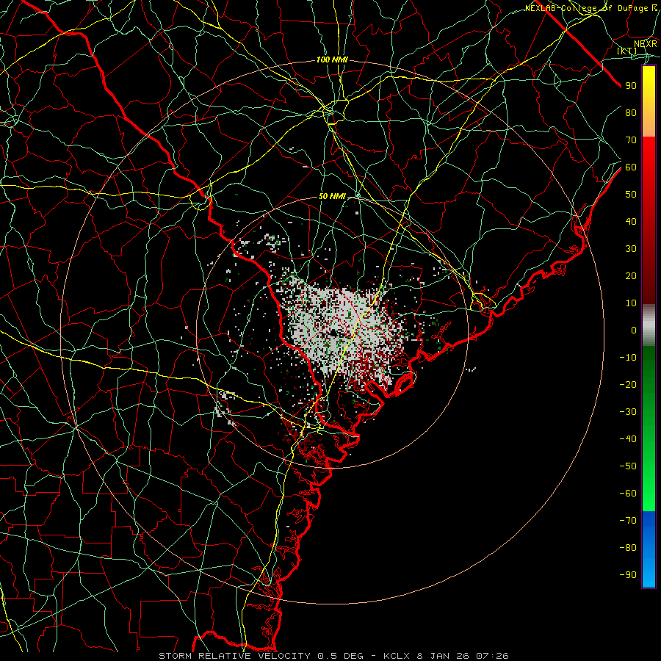The width and height of the screenshot is (661, 661).
Task: Select the positive 80 knot scale label
Action: pyautogui.click(x=631, y=113)
